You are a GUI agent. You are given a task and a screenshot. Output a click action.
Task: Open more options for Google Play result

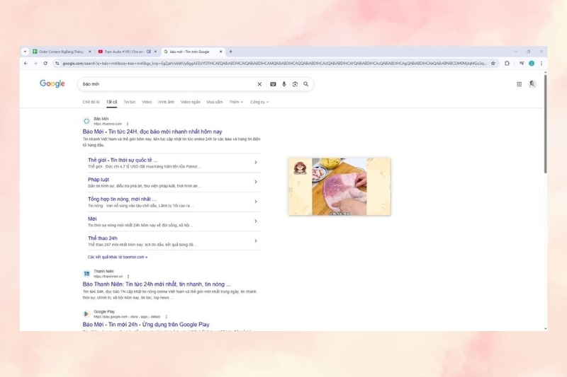point(167,317)
